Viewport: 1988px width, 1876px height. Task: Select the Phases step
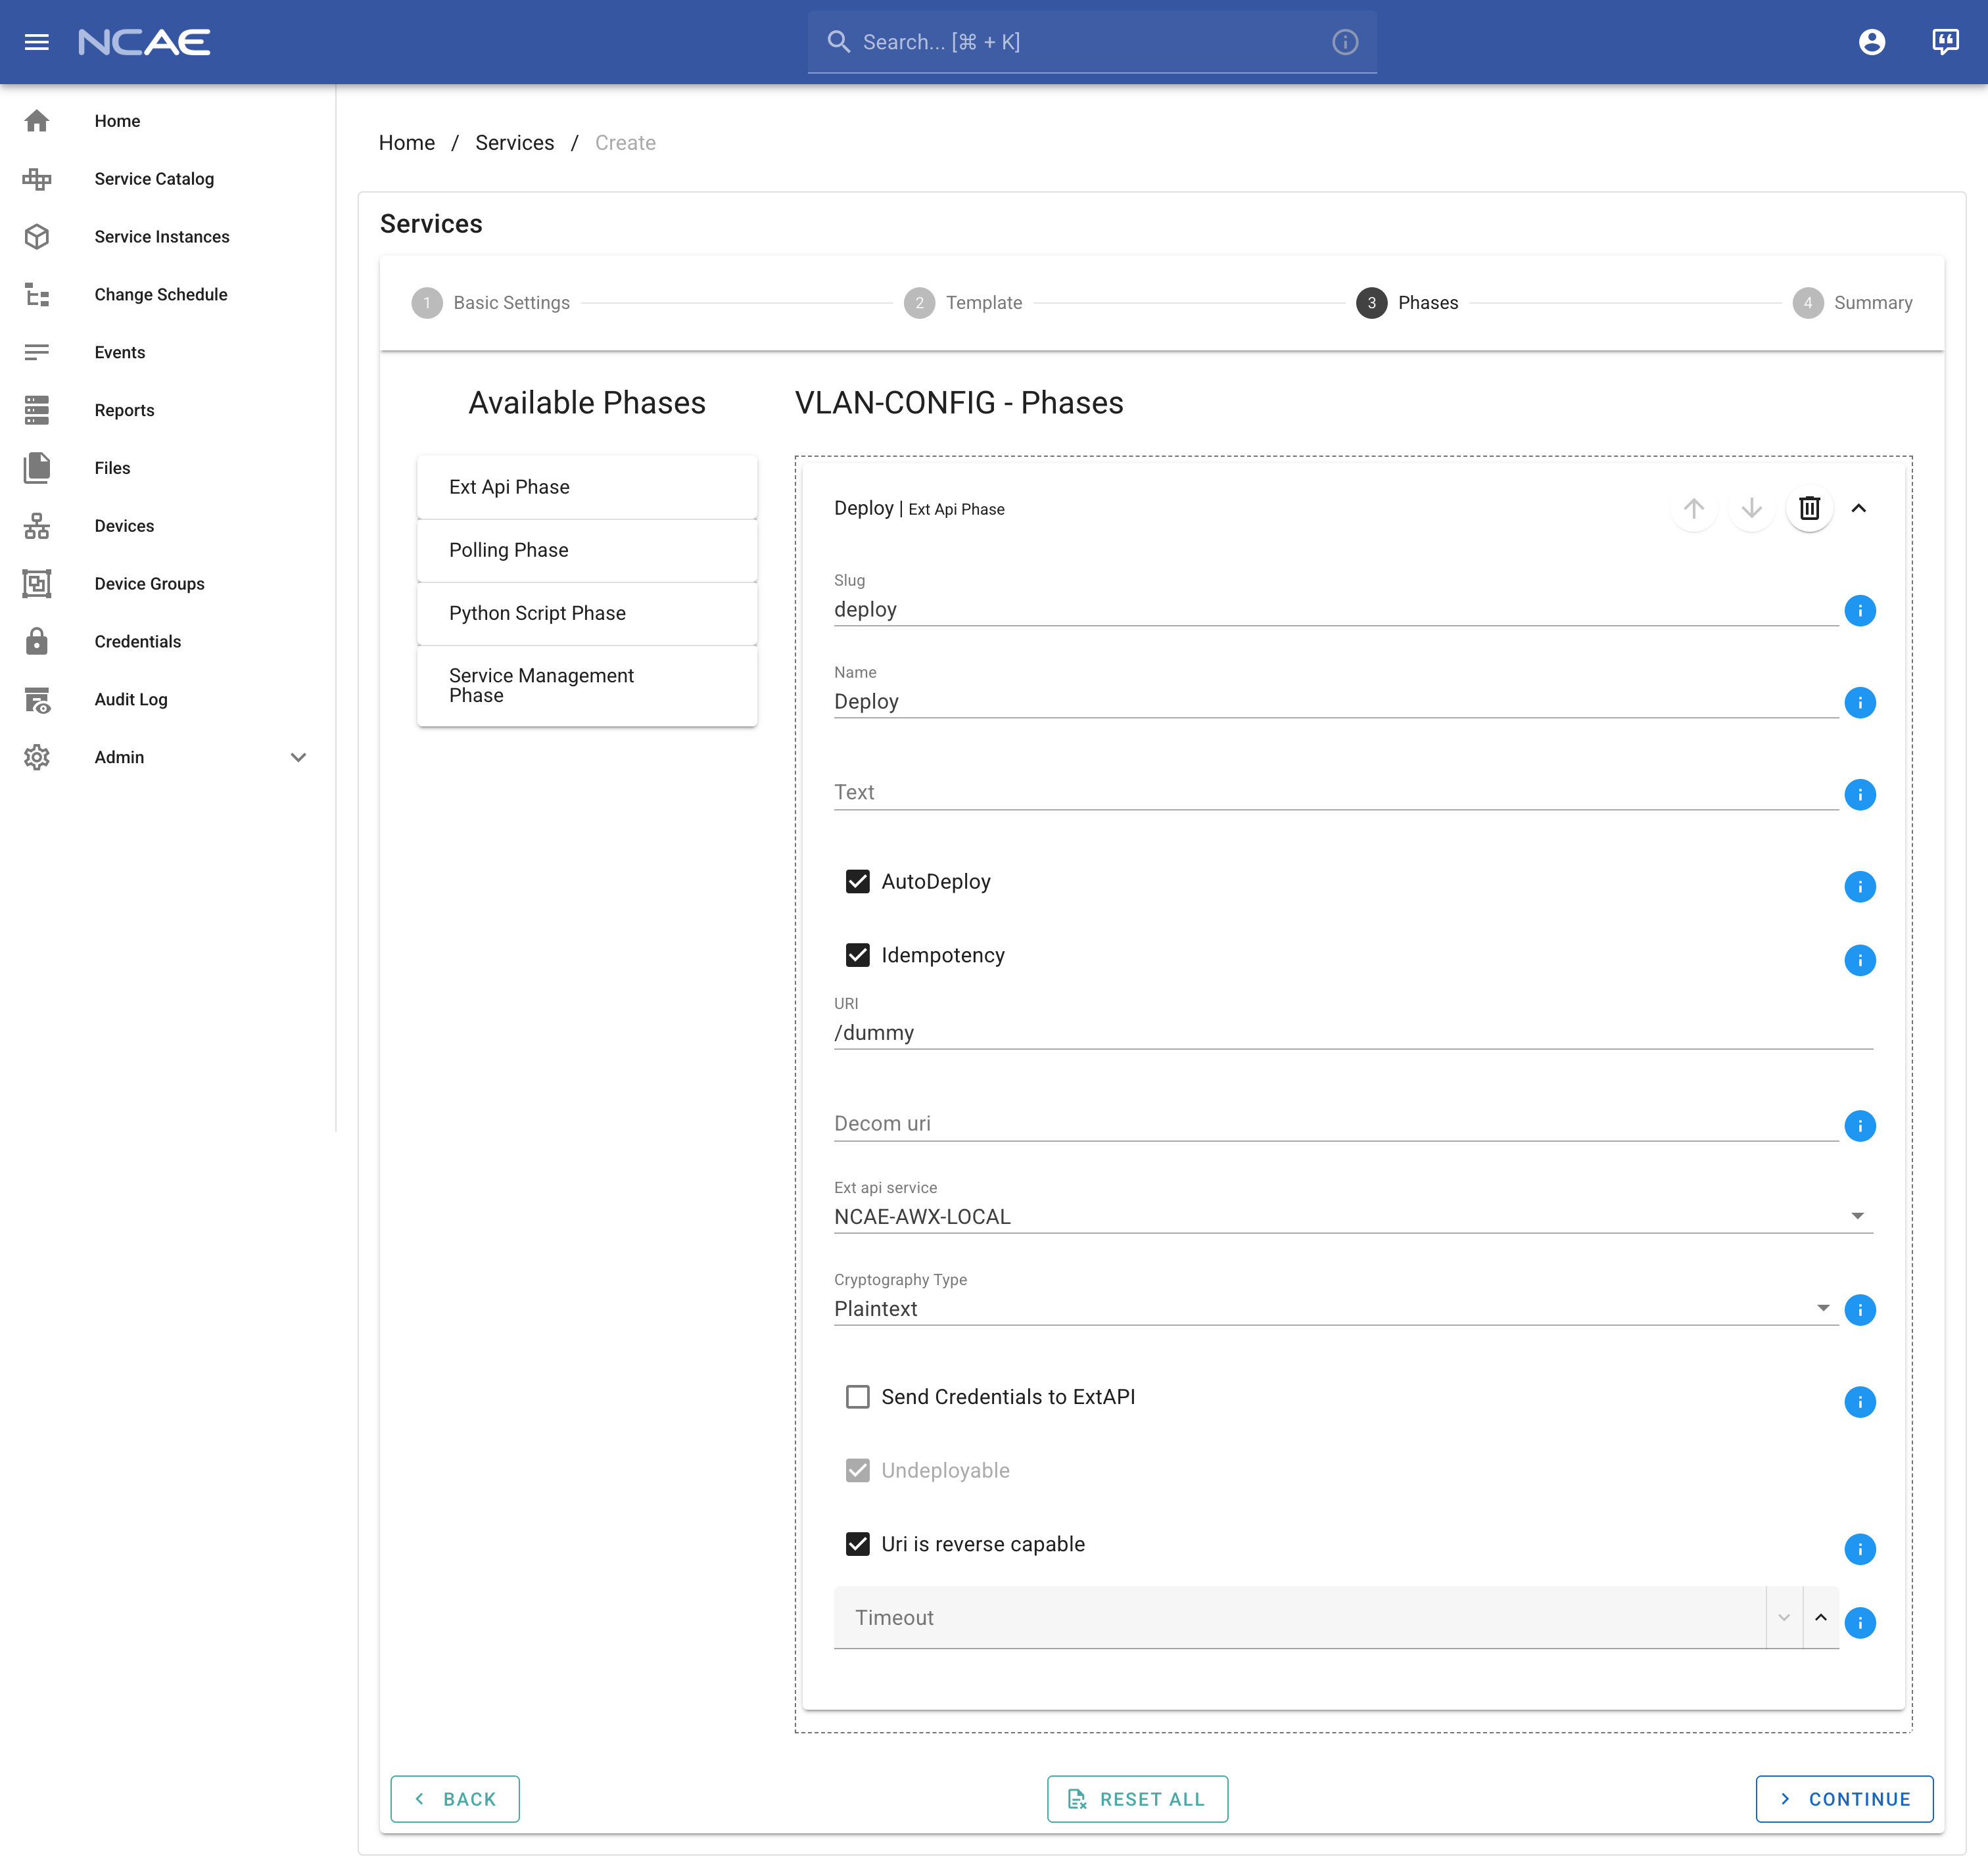tap(1407, 303)
